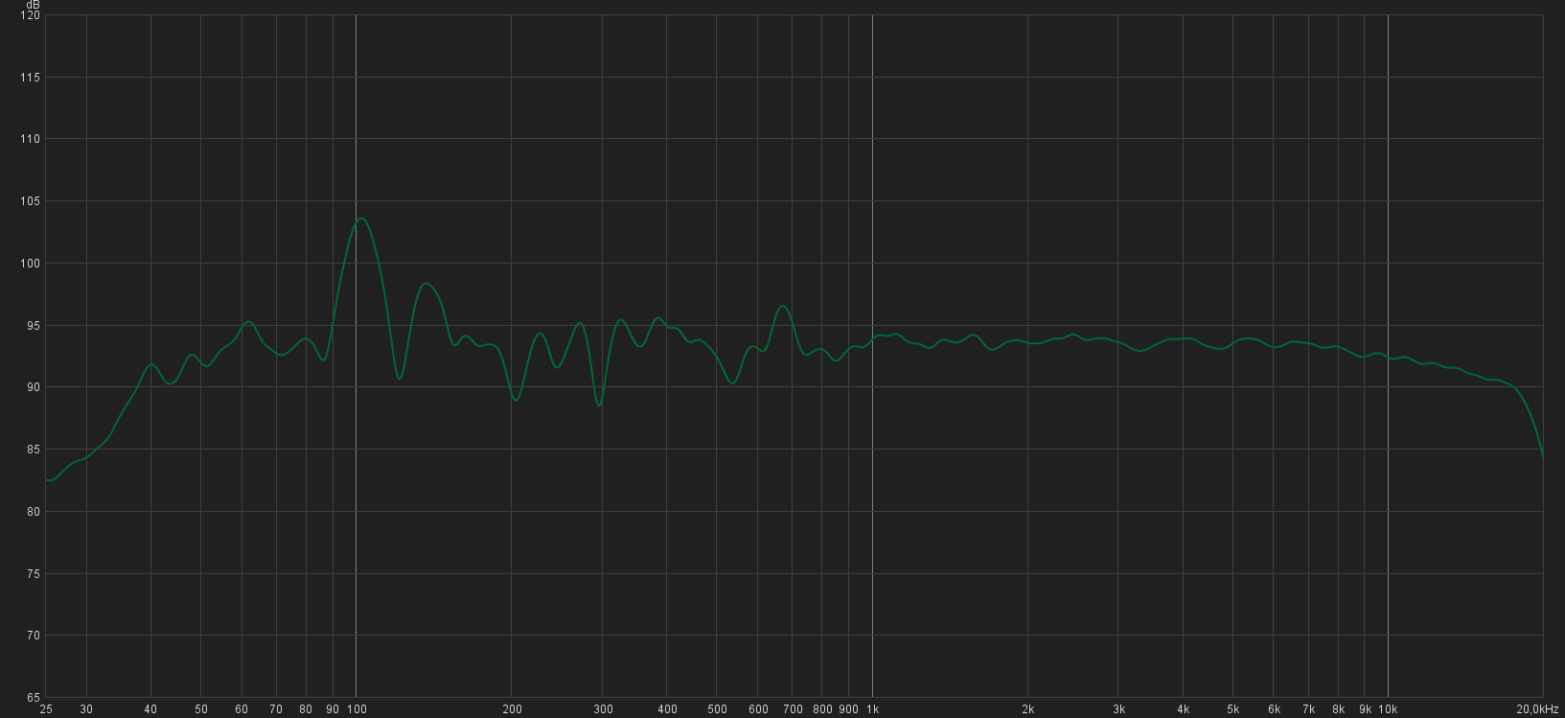Image resolution: width=1565 pixels, height=718 pixels.
Task: Click the 65 dB axis label
Action: 33,697
